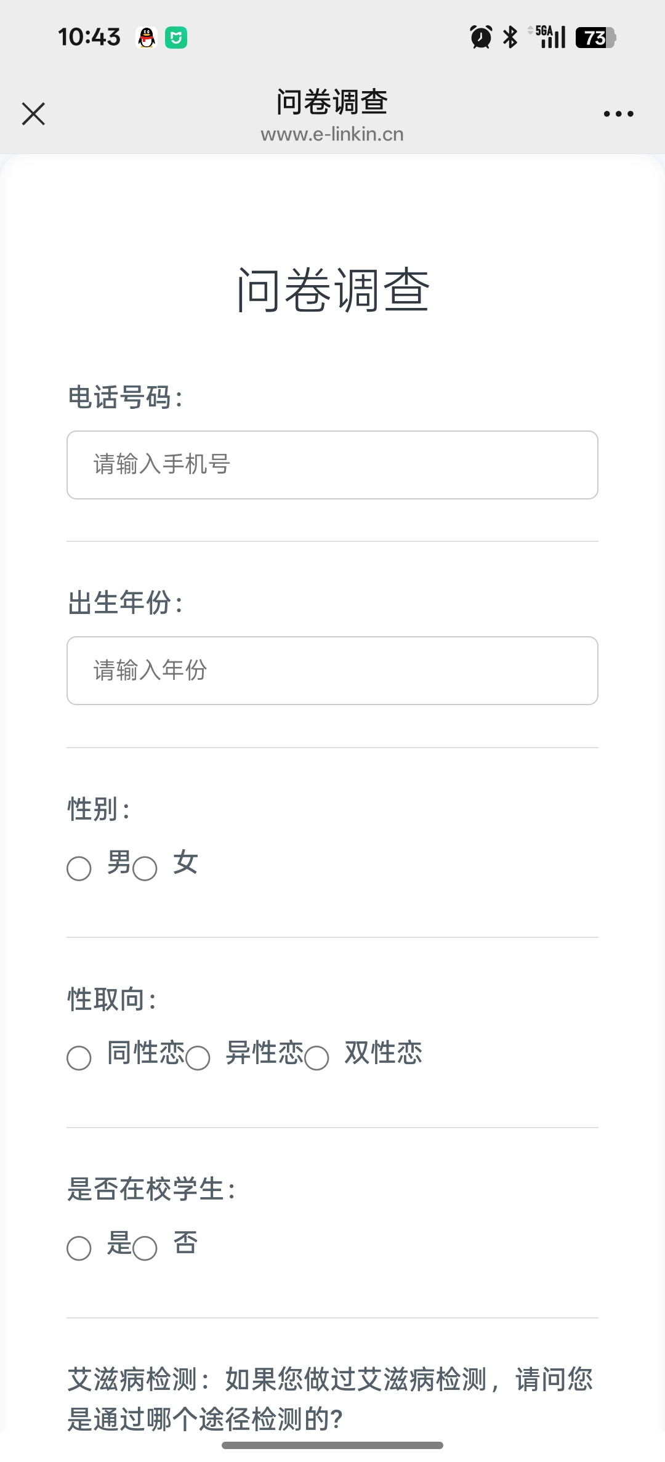665x1462 pixels.
Task: Tap the www.e-linkin.cn address text
Action: [332, 134]
